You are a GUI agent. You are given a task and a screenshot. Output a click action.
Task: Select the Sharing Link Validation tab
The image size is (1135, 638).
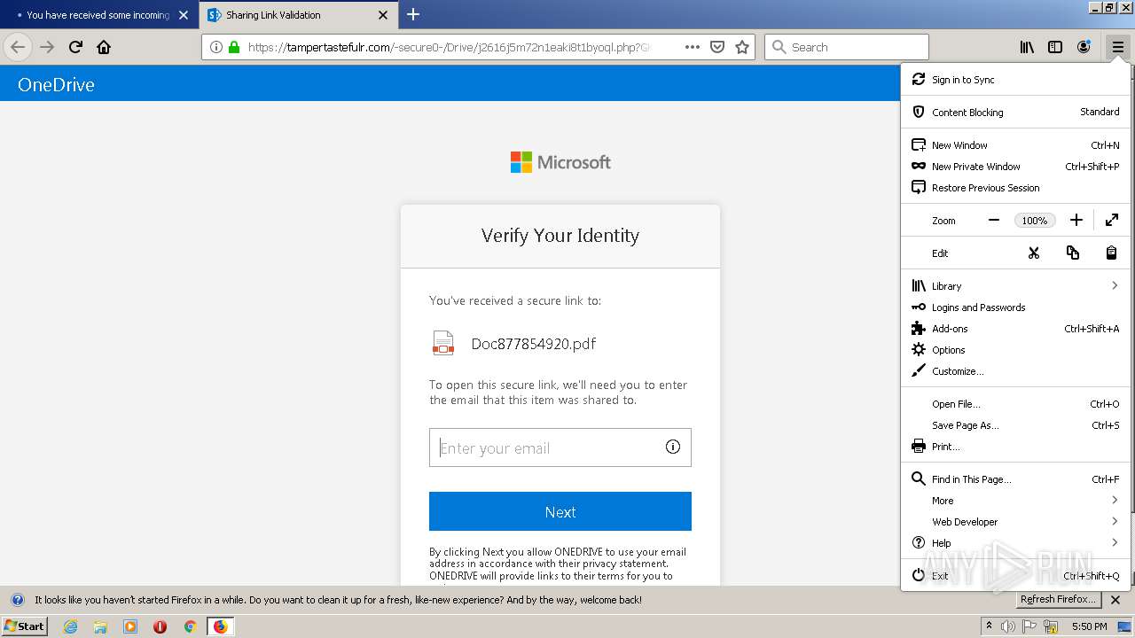(297, 15)
